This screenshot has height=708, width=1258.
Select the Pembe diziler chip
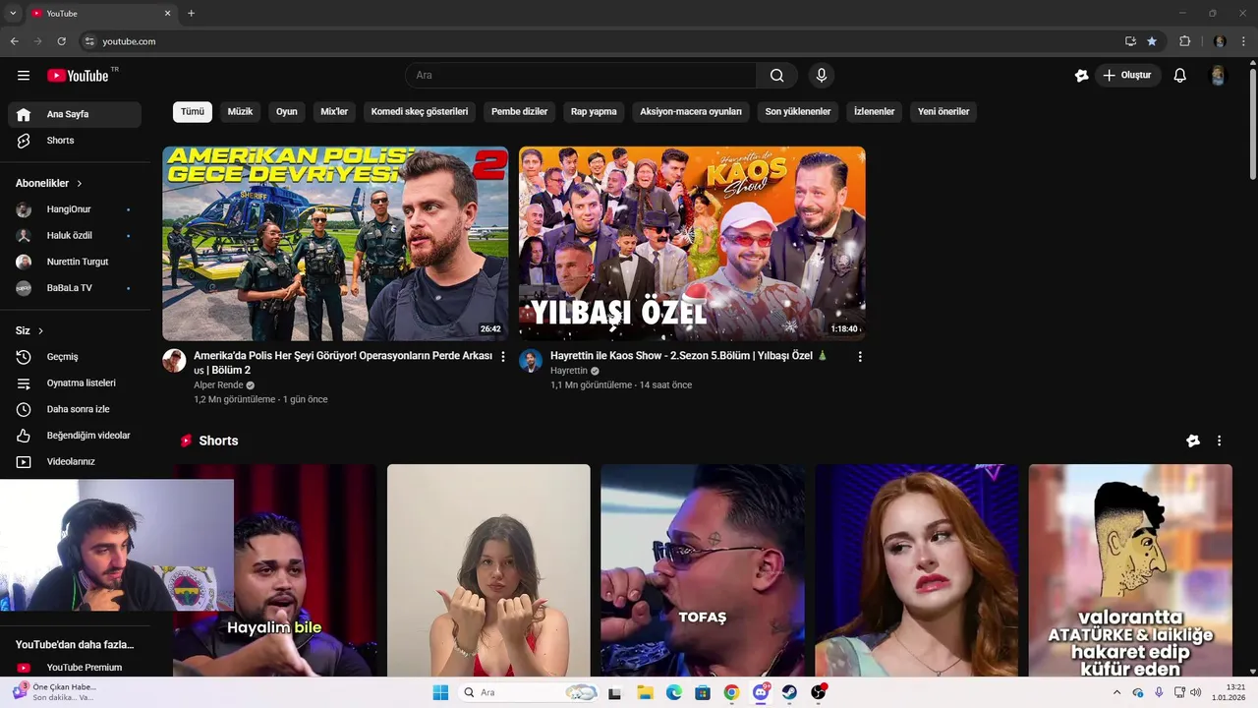[x=519, y=112]
